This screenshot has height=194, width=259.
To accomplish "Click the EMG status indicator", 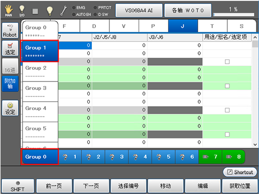I will point(78,8).
